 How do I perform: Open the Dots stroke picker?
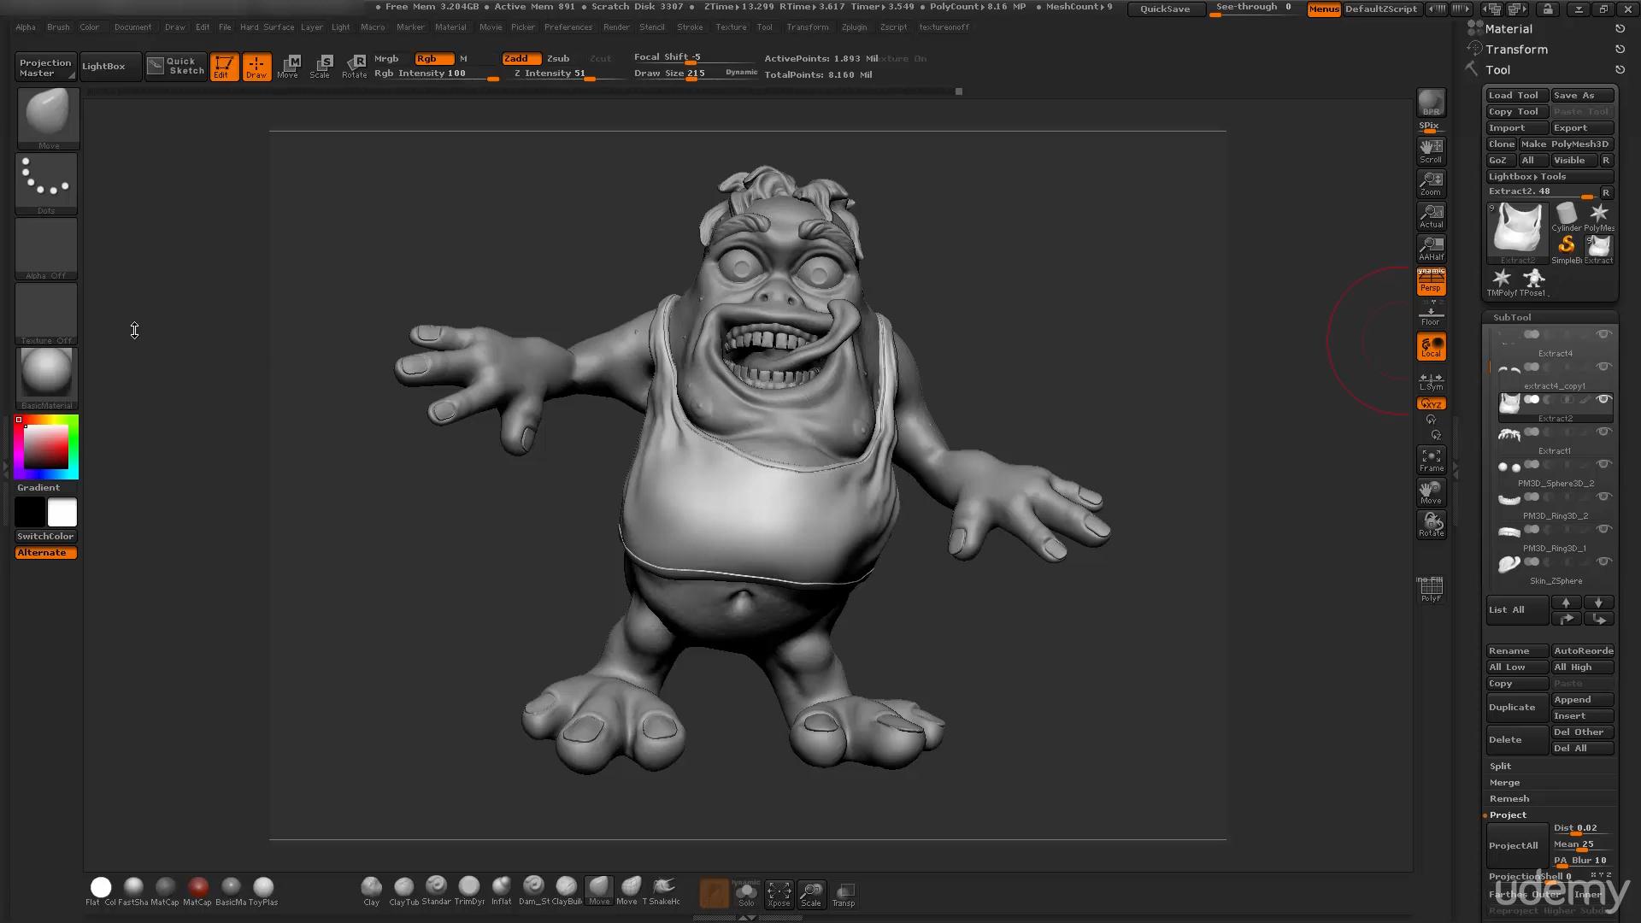click(46, 183)
